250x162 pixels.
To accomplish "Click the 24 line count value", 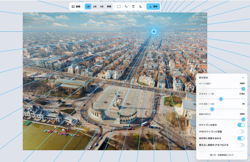I will (243, 104).
